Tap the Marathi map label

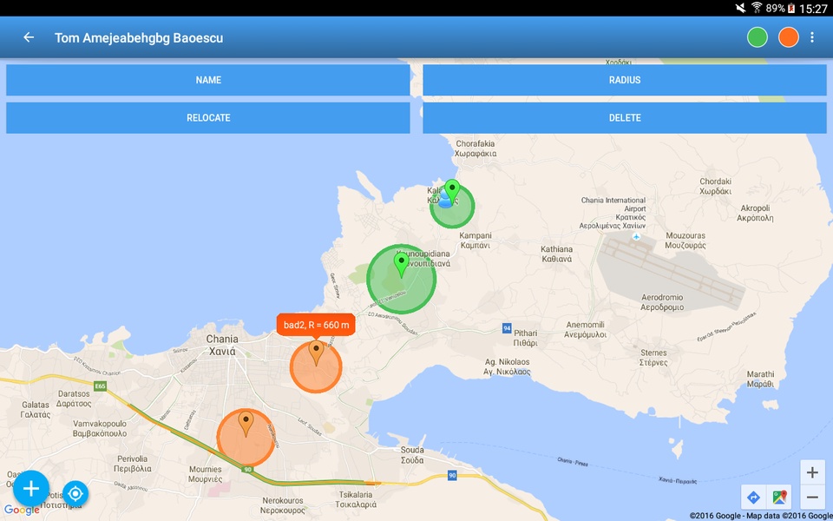[x=760, y=379]
